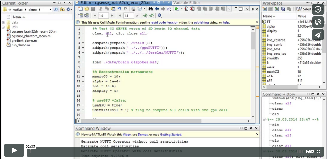Viewport: 327px width, 159px height.
Task: Go forward with the gray arrow
Action: coord(163,9)
